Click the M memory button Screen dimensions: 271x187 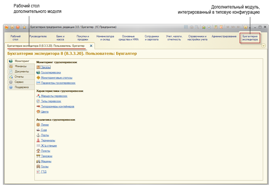(x=228, y=27)
